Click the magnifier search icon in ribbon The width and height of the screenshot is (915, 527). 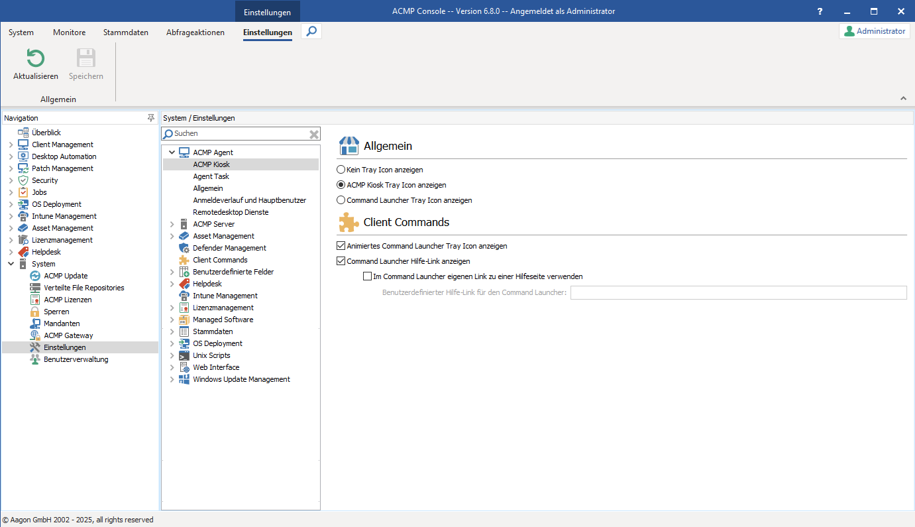pos(311,31)
